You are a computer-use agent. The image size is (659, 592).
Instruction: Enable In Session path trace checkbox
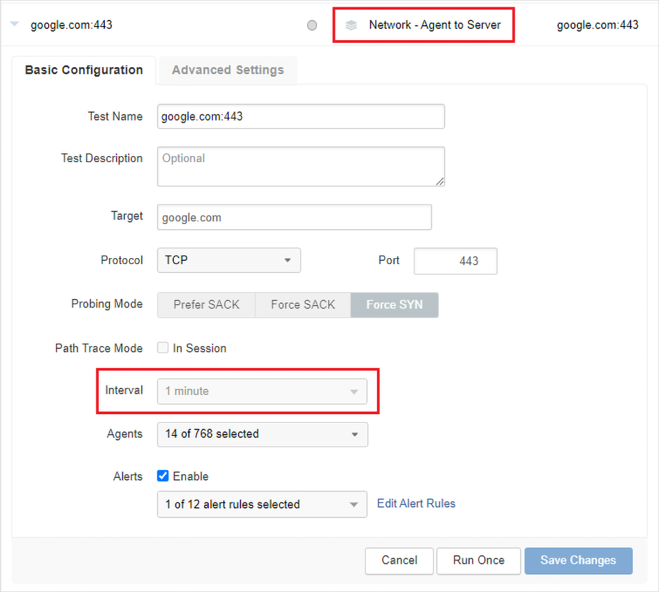coord(163,348)
